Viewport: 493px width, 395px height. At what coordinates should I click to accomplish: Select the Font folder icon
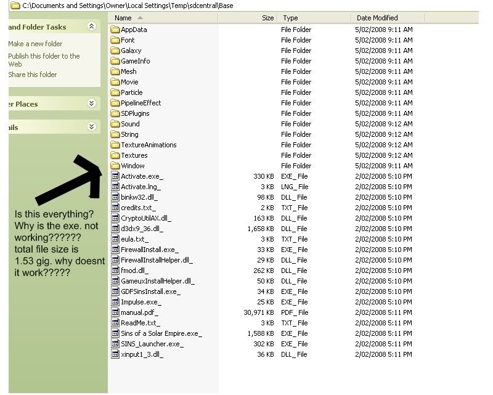[x=115, y=40]
